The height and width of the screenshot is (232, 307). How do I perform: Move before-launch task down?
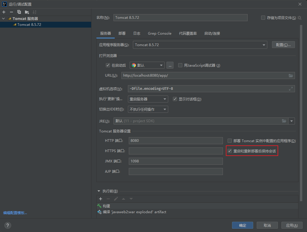click(x=131, y=199)
